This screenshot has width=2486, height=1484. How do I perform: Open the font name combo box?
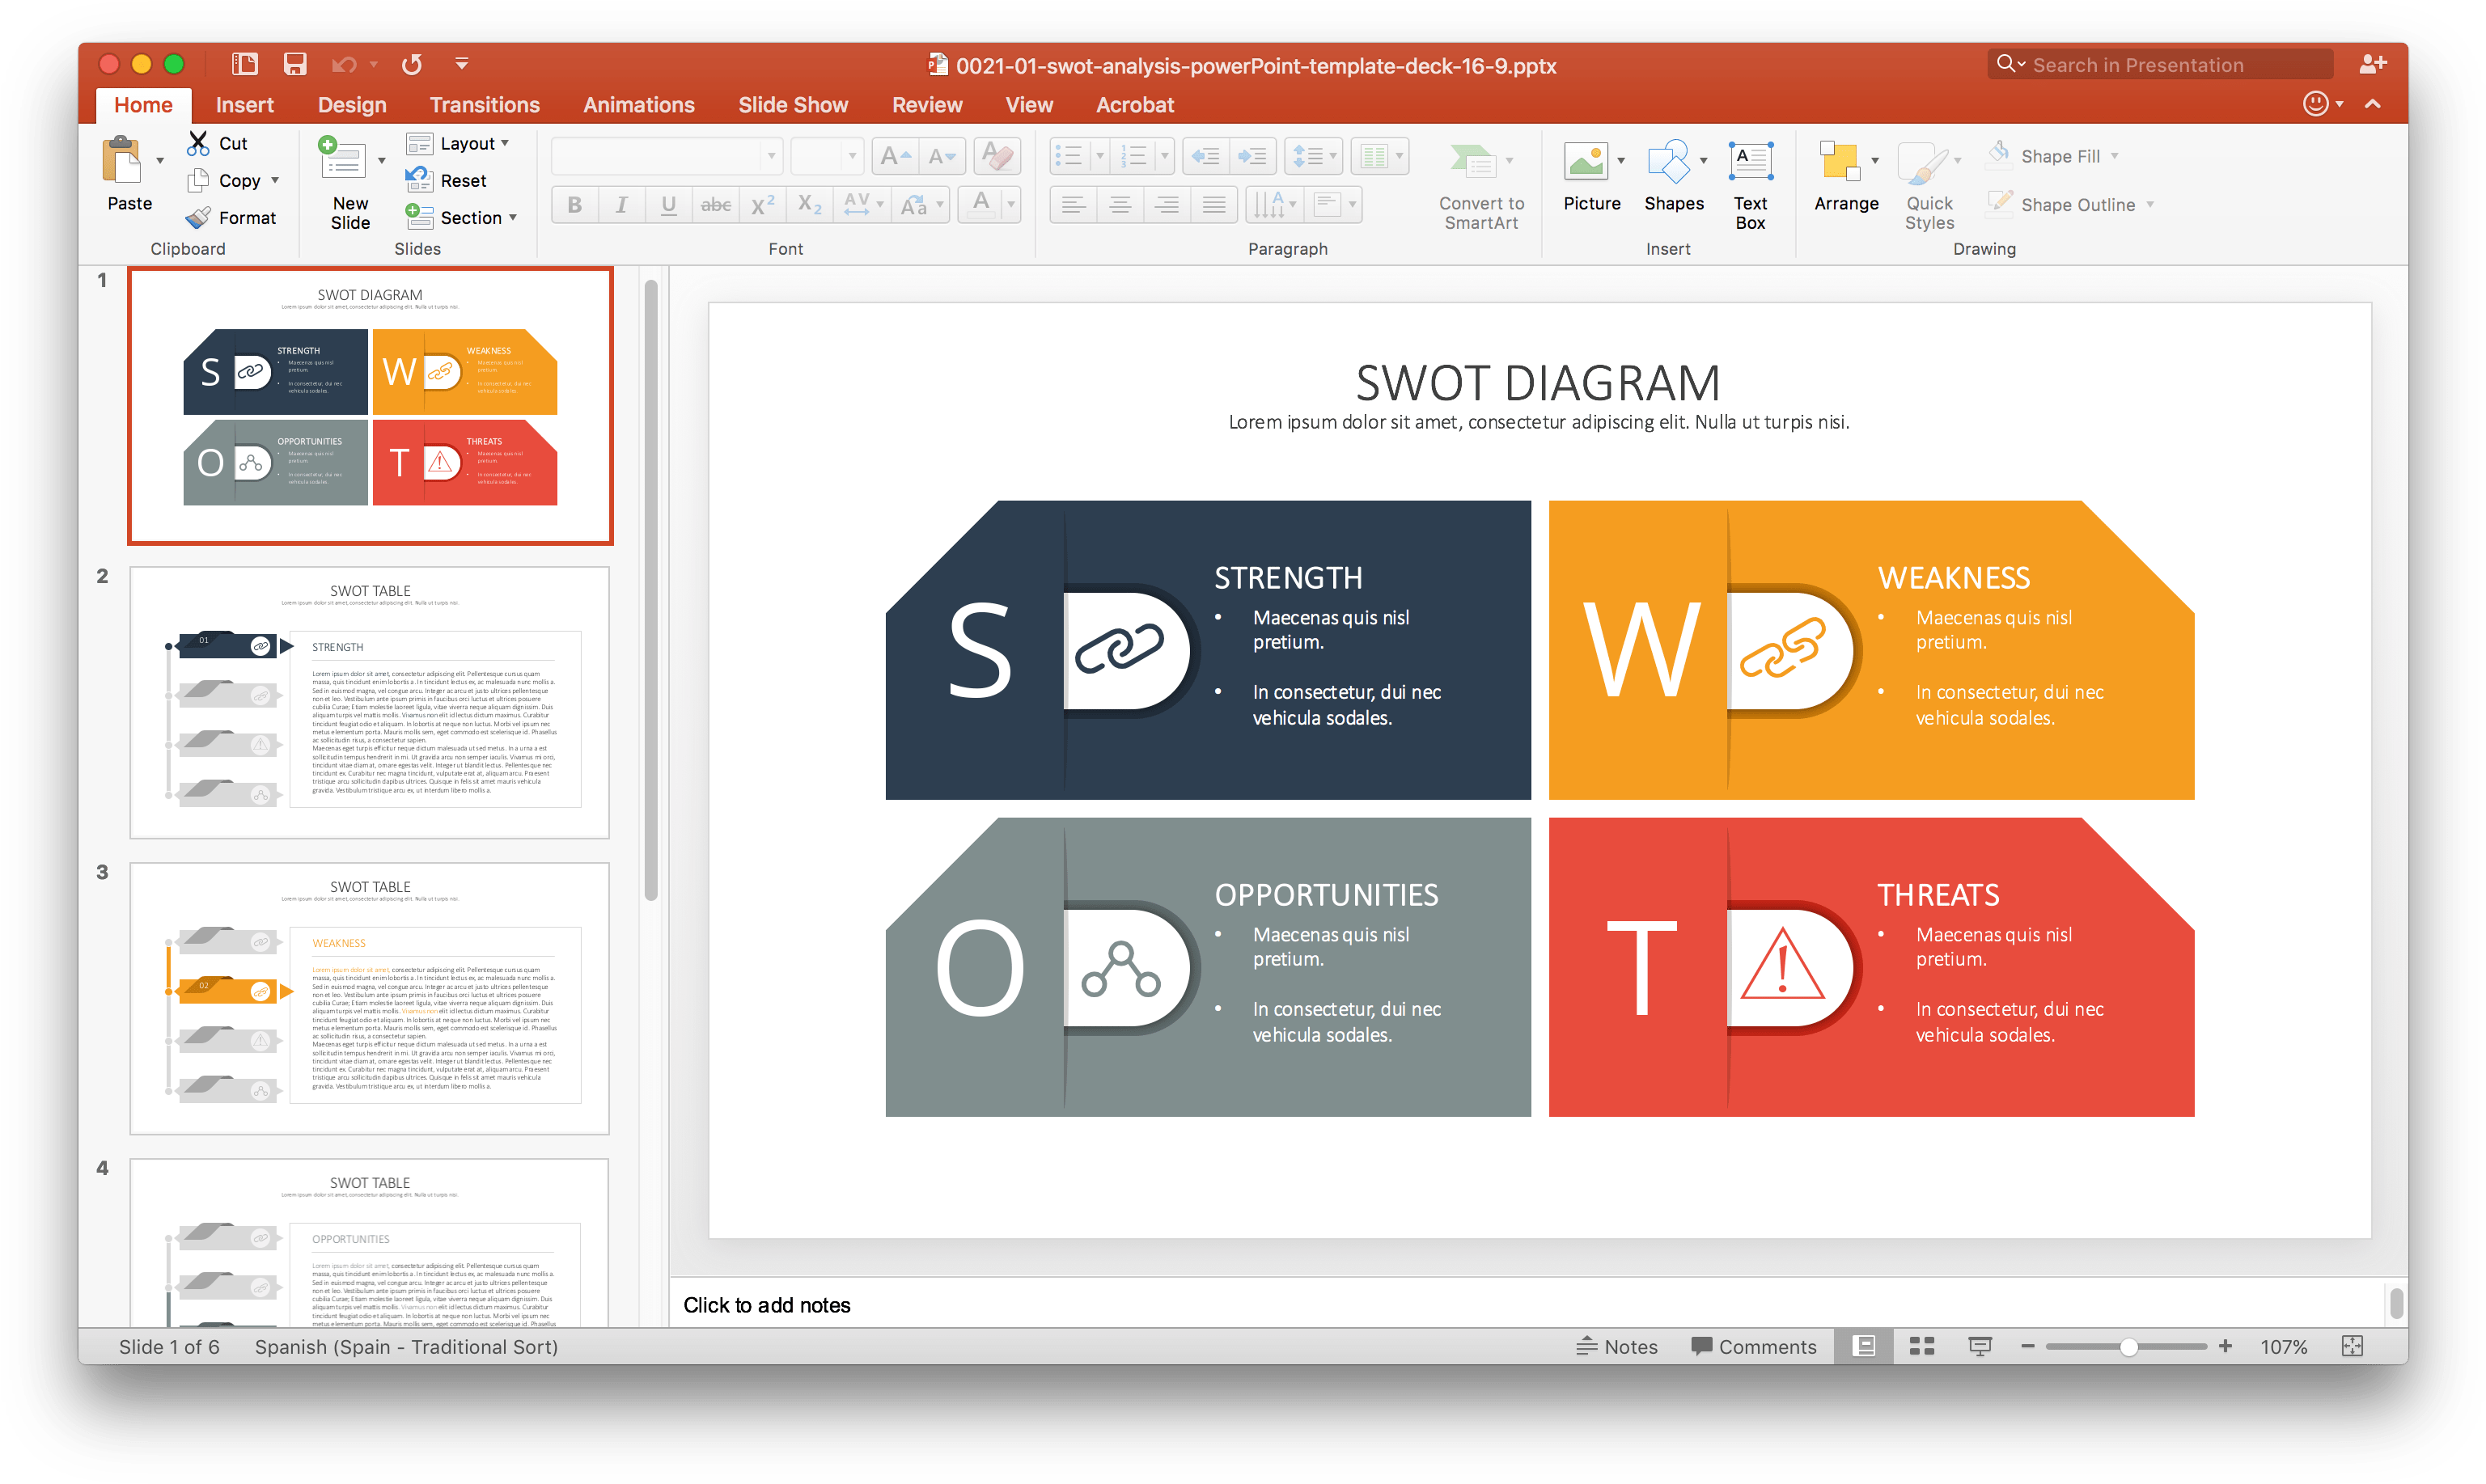pyautogui.click(x=666, y=156)
